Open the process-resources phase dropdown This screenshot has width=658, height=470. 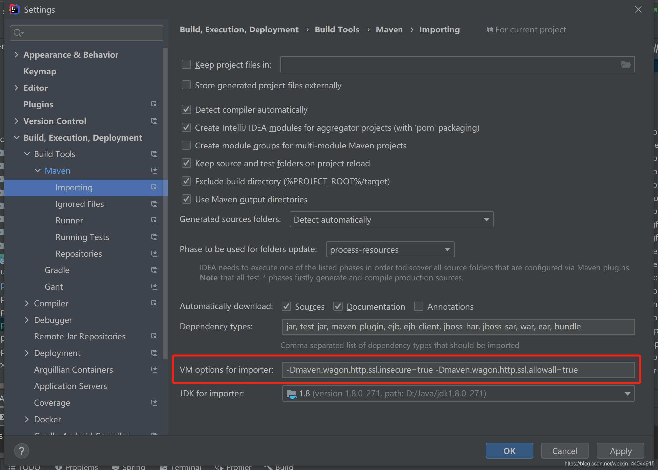click(x=390, y=250)
